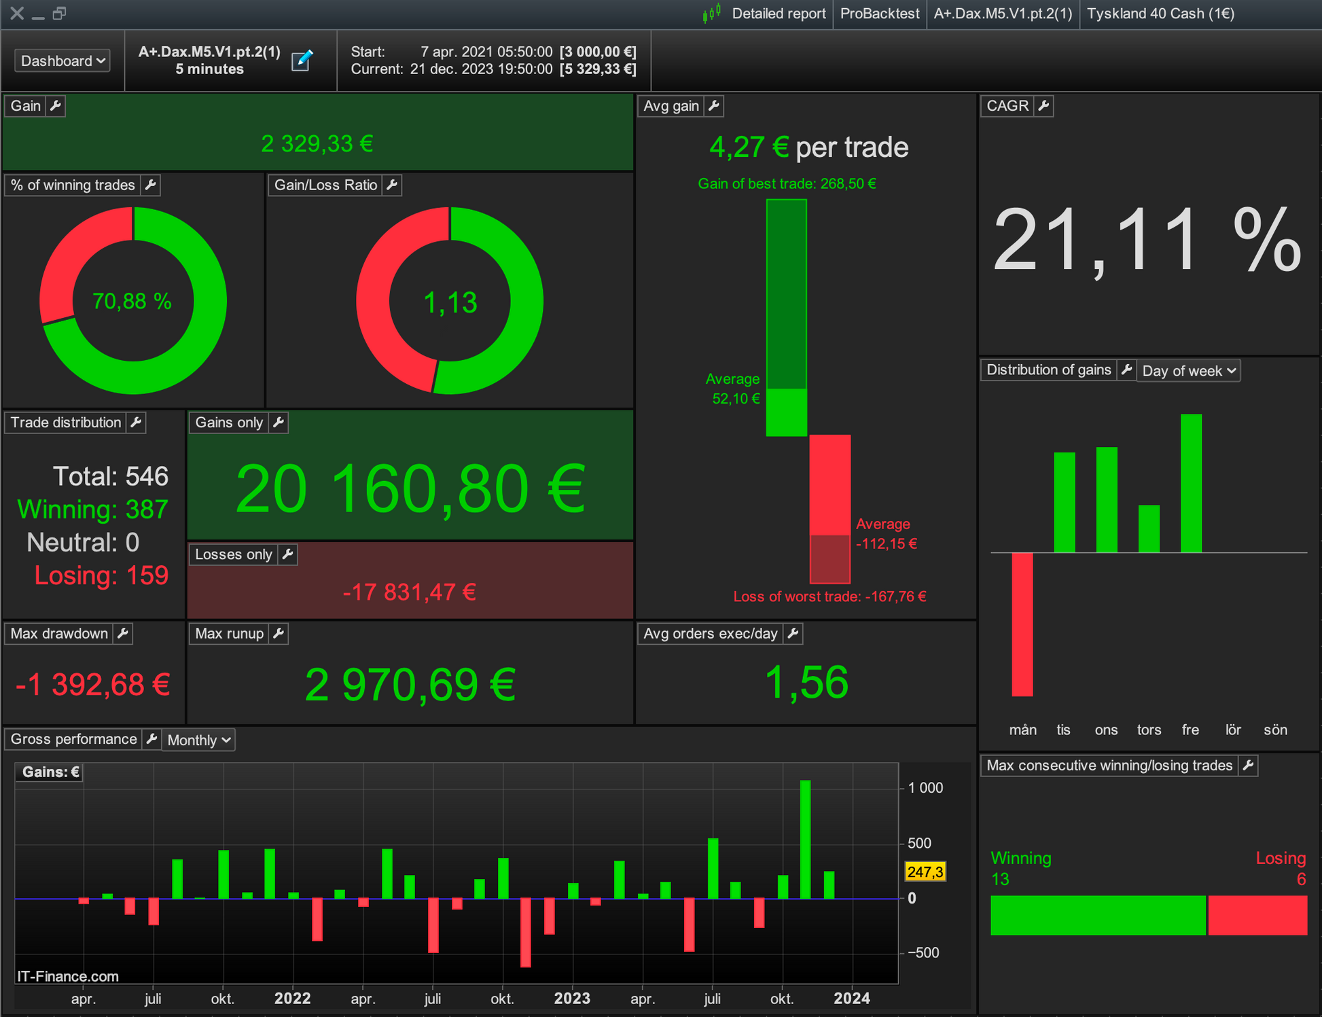Click the tallest monthly gain bar in chart

pos(805,839)
